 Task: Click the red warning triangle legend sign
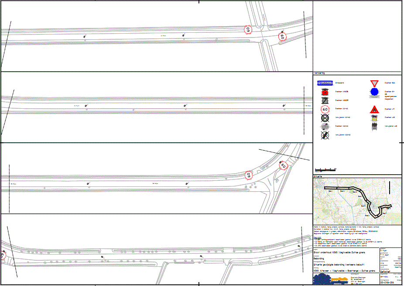[374, 109]
